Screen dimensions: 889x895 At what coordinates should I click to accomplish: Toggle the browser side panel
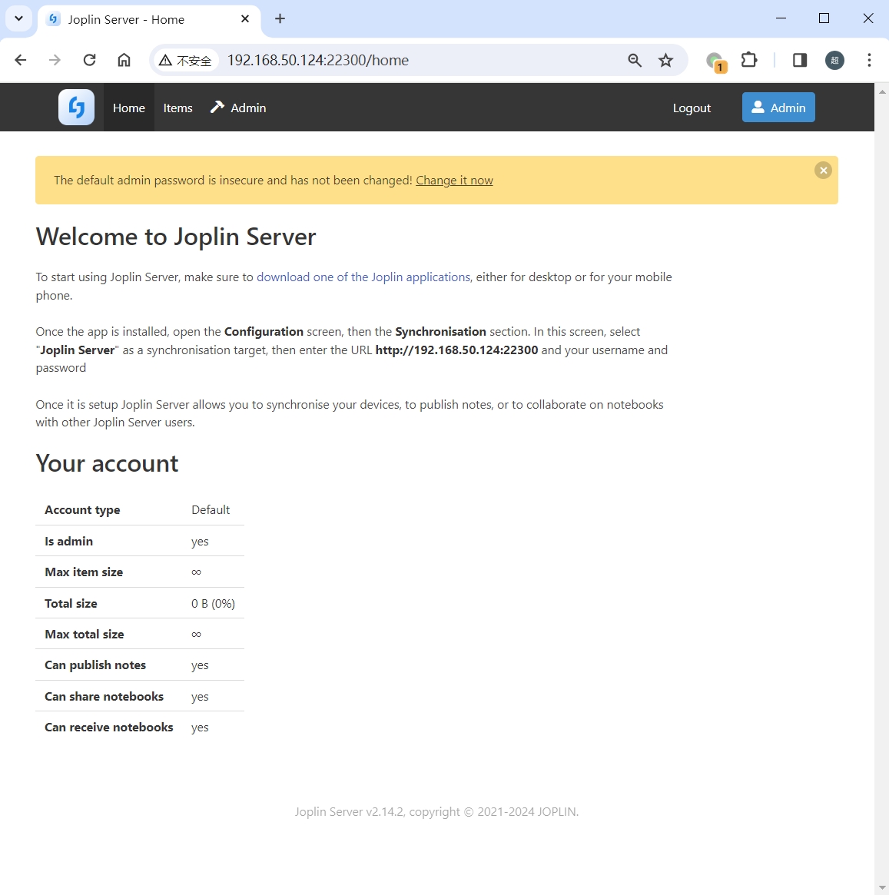coord(799,61)
